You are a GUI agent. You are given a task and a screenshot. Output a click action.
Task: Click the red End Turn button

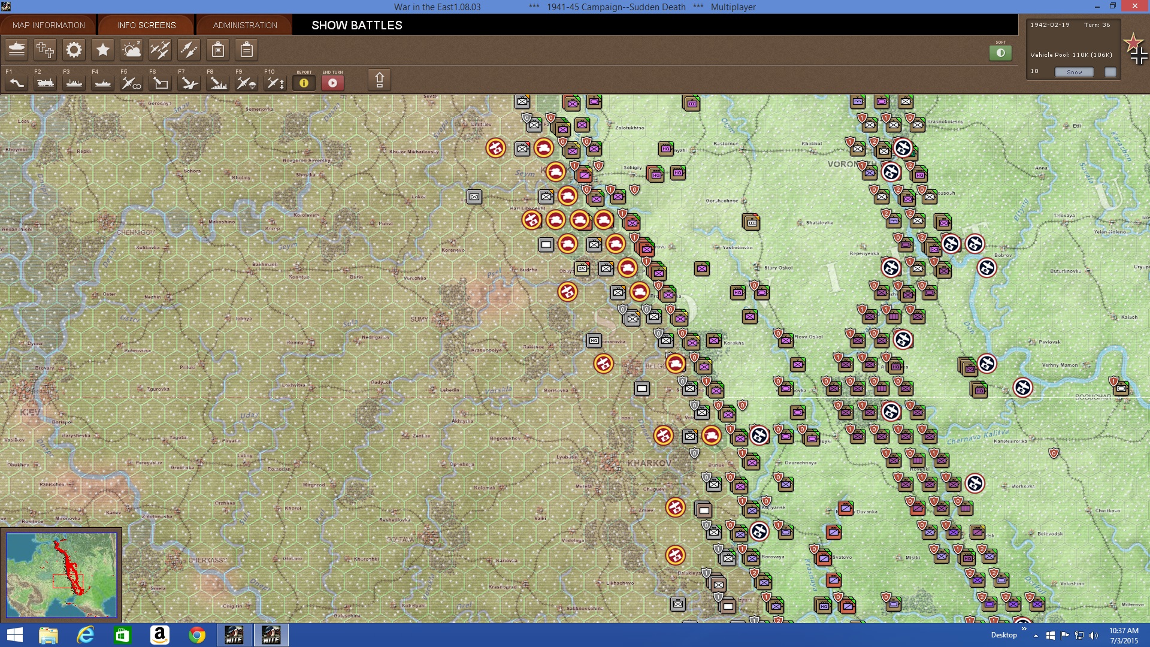pyautogui.click(x=332, y=83)
